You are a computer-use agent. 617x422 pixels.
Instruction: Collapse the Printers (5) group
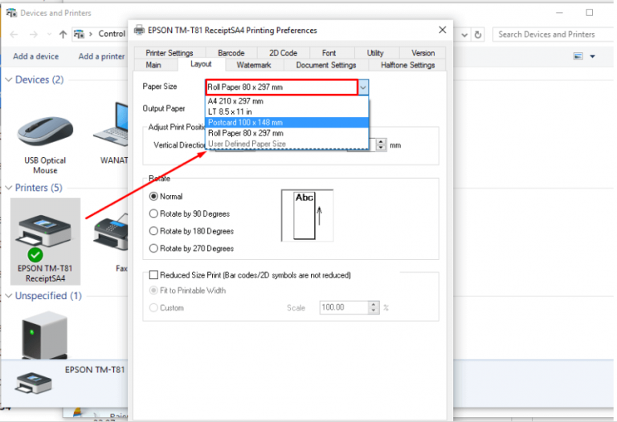9,188
